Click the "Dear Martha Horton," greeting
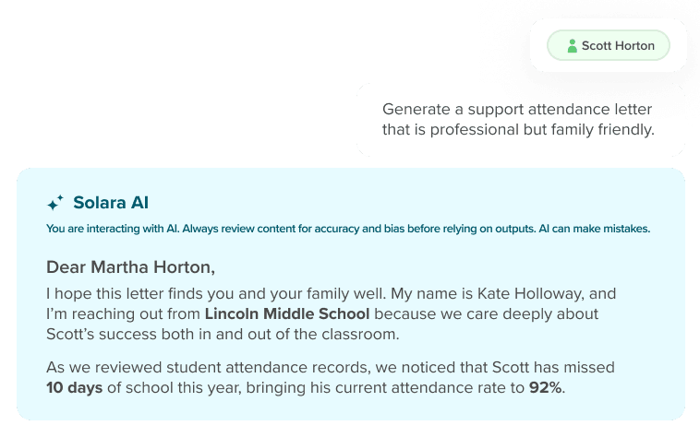 coord(130,267)
